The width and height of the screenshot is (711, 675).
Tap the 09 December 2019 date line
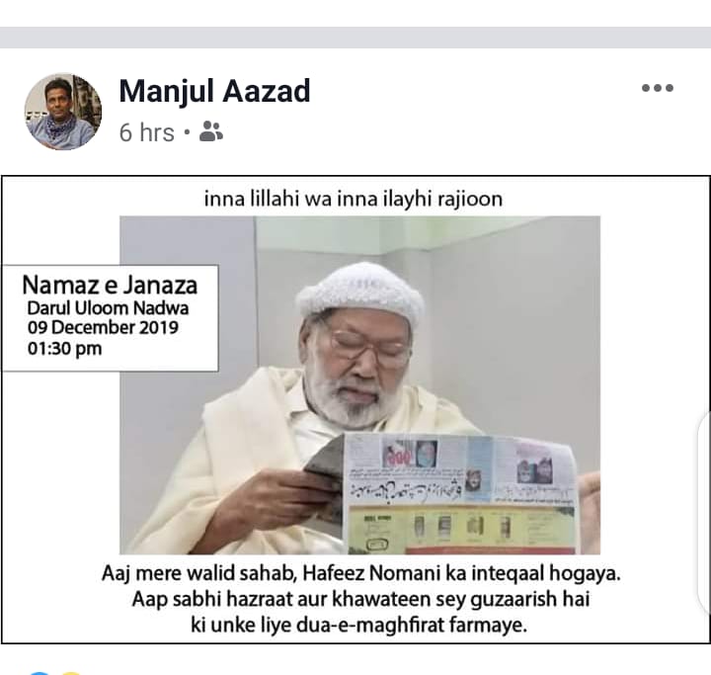pos(103,328)
